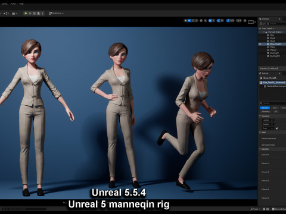Click the Details search field
The width and height of the screenshot is (286, 214).
(x=273, y=103)
